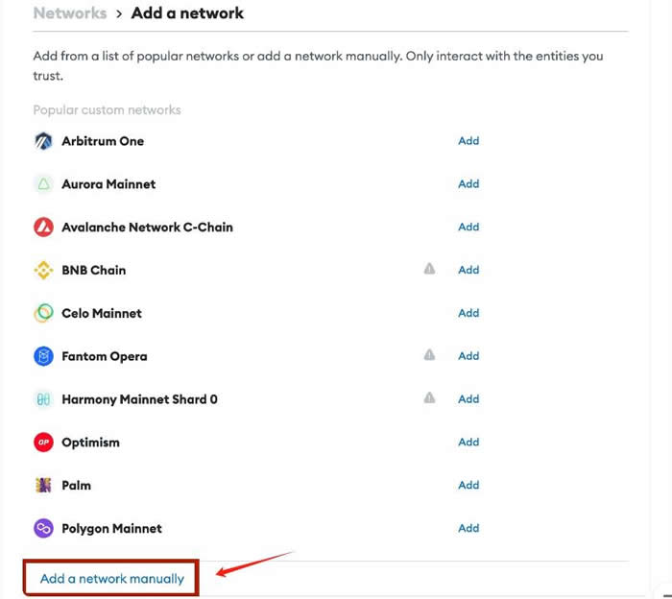The height and width of the screenshot is (599, 672).
Task: Add Avalanche Network C-Chain
Action: click(468, 228)
